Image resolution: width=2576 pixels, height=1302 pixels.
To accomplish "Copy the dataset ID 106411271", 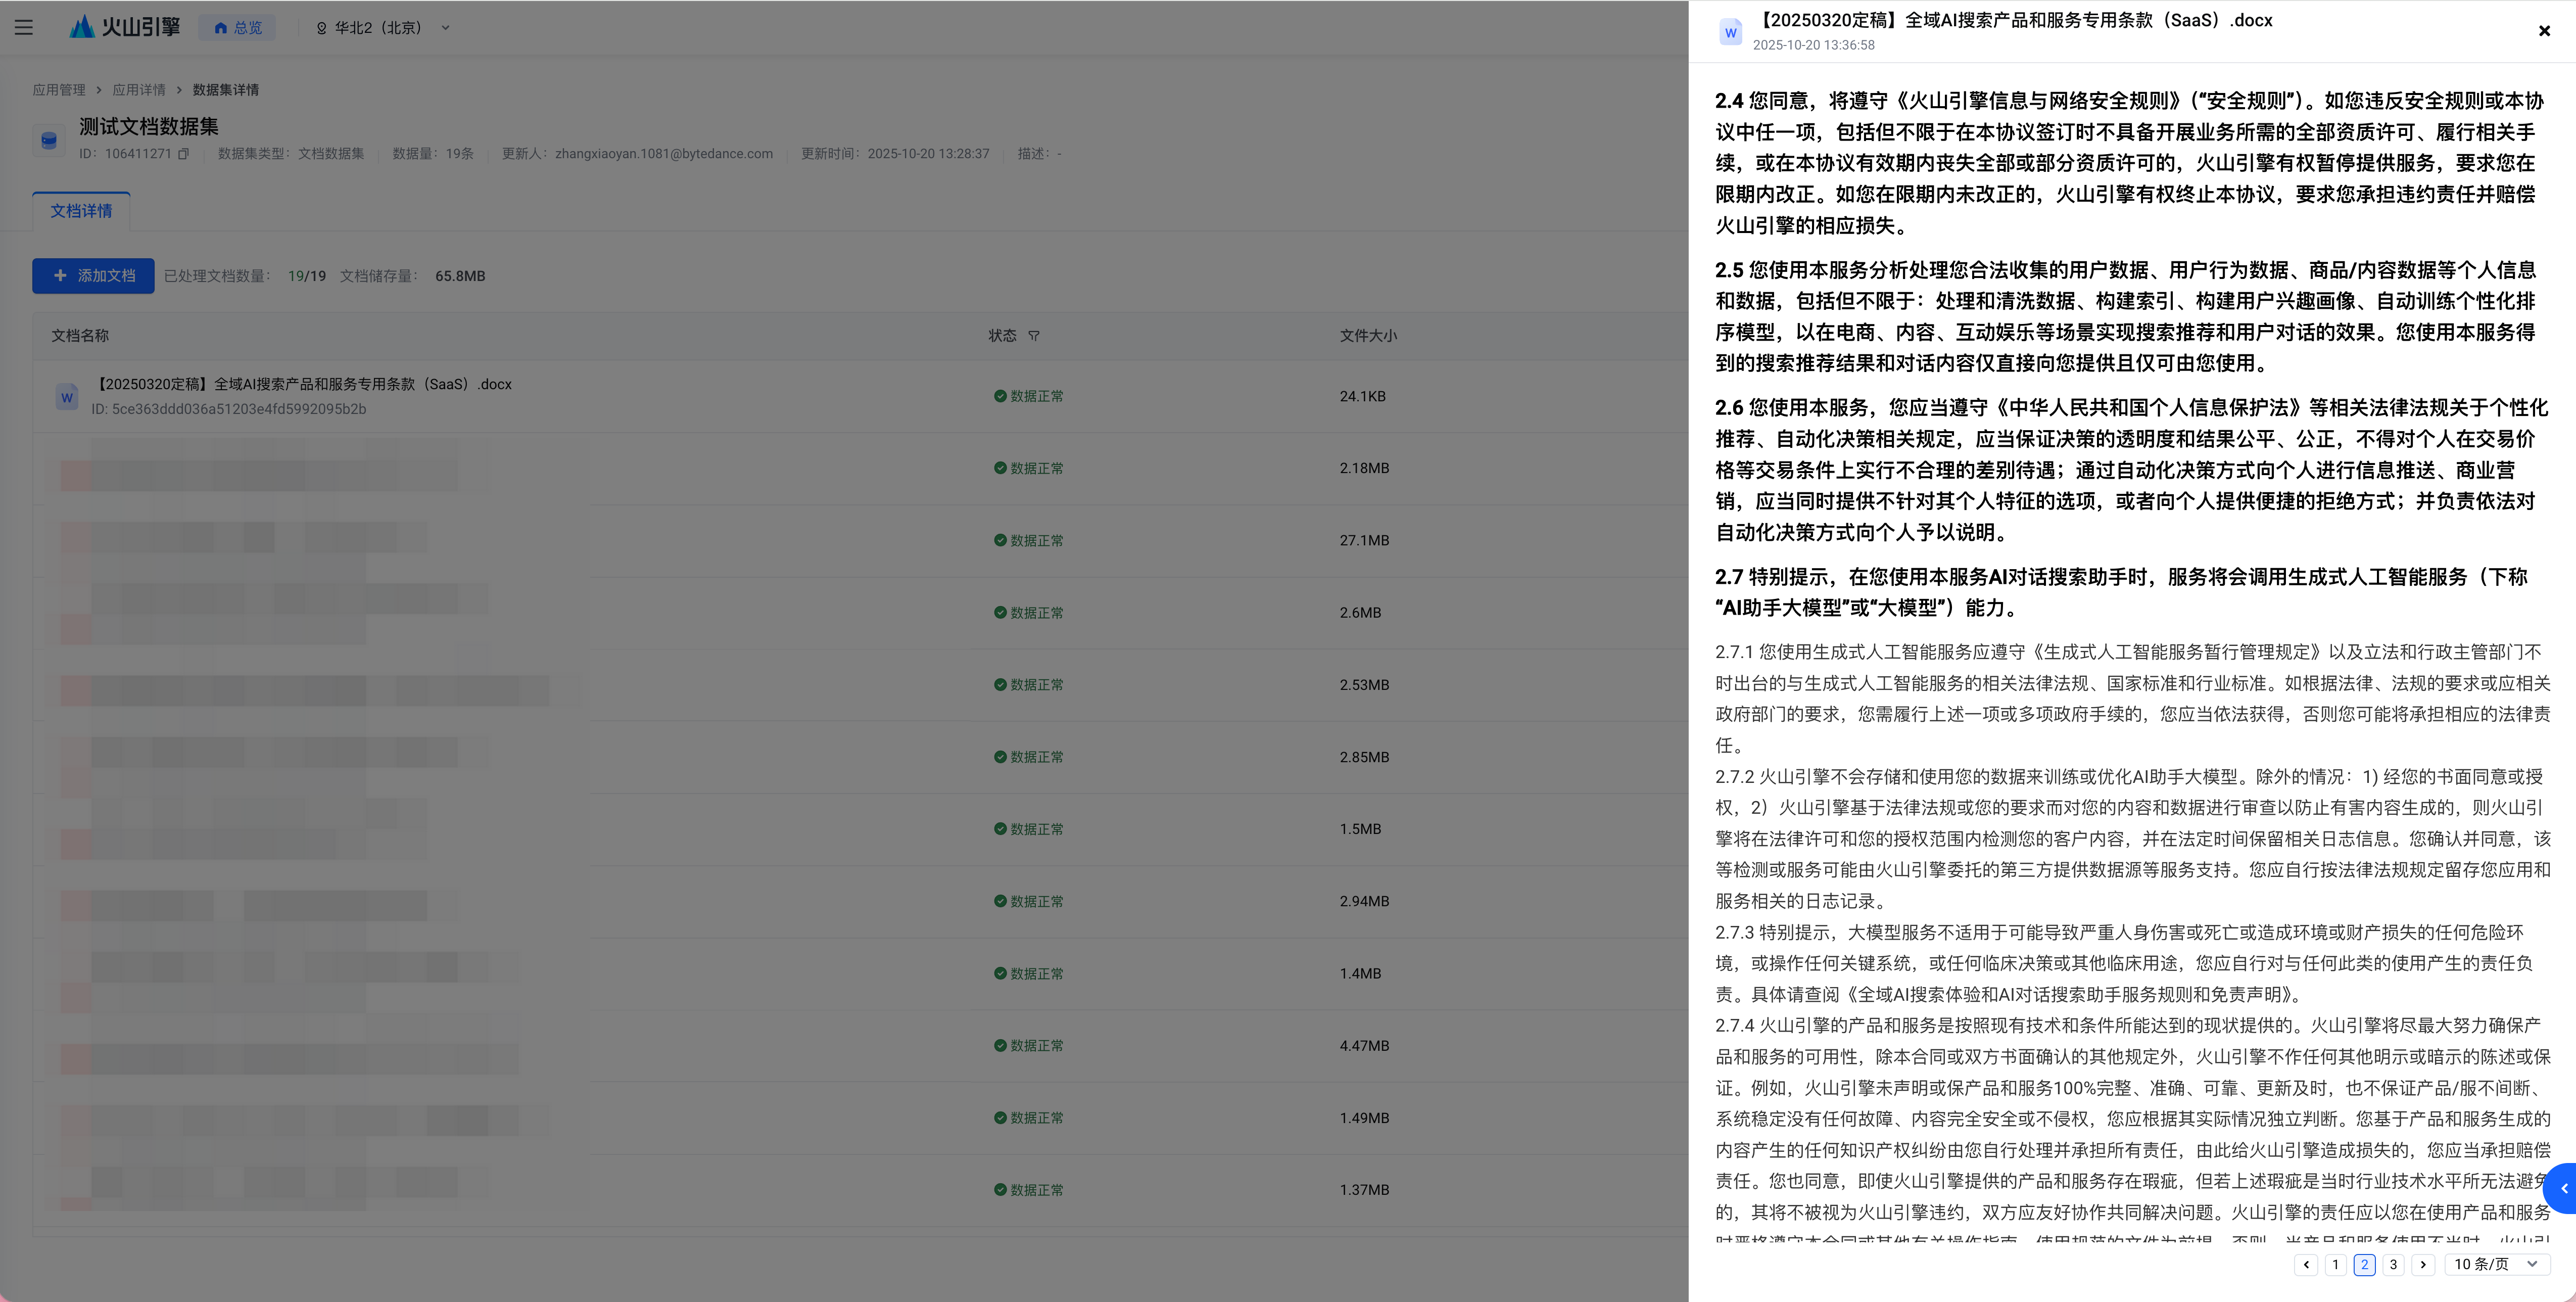I will click(183, 154).
